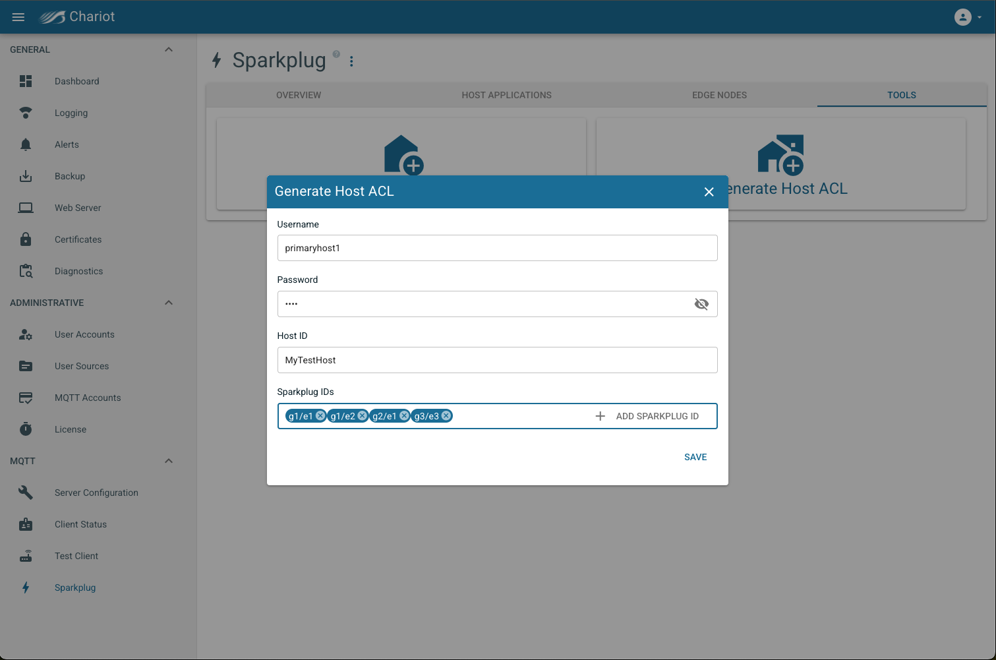Image resolution: width=996 pixels, height=660 pixels.
Task: Open the License link
Action: click(x=71, y=429)
